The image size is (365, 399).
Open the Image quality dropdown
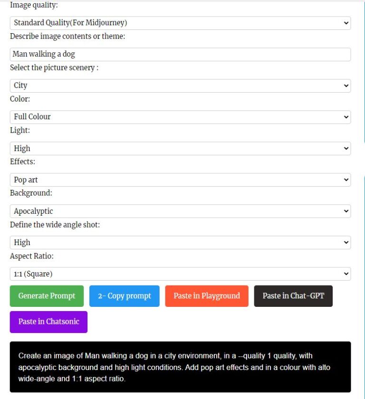pyautogui.click(x=180, y=23)
